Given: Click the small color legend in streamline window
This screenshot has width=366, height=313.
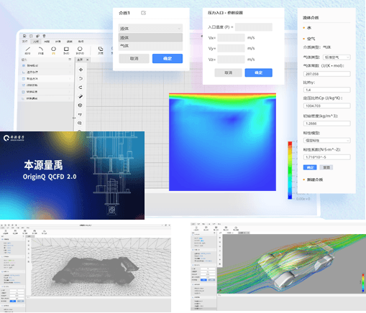Looking at the screenshot, I should pyautogui.click(x=363, y=283).
